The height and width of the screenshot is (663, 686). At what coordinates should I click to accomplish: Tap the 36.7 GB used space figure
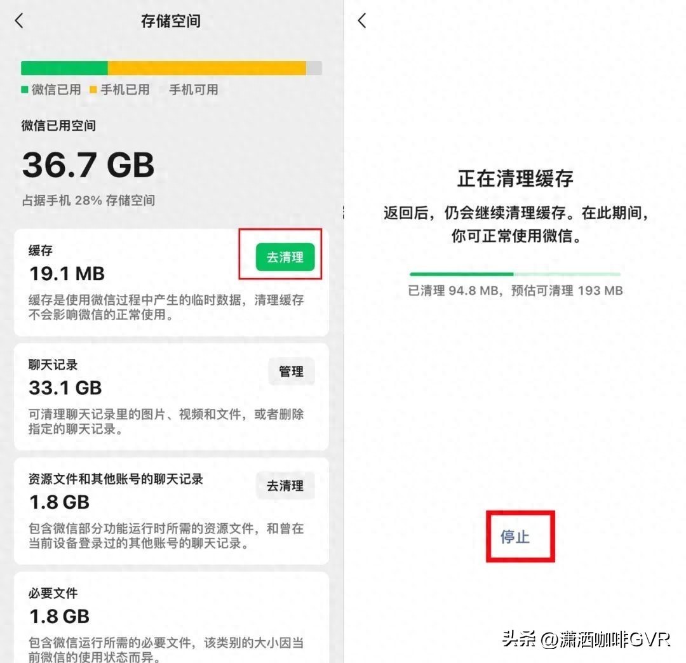[88, 165]
